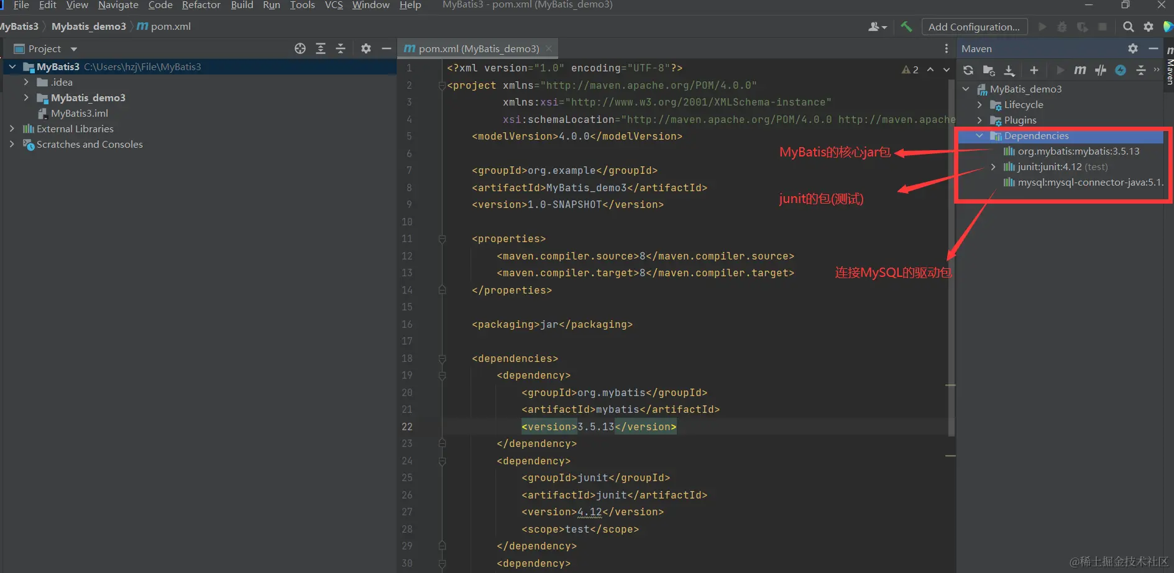Open the Project view dropdown
This screenshot has height=573, width=1174.
coord(74,49)
